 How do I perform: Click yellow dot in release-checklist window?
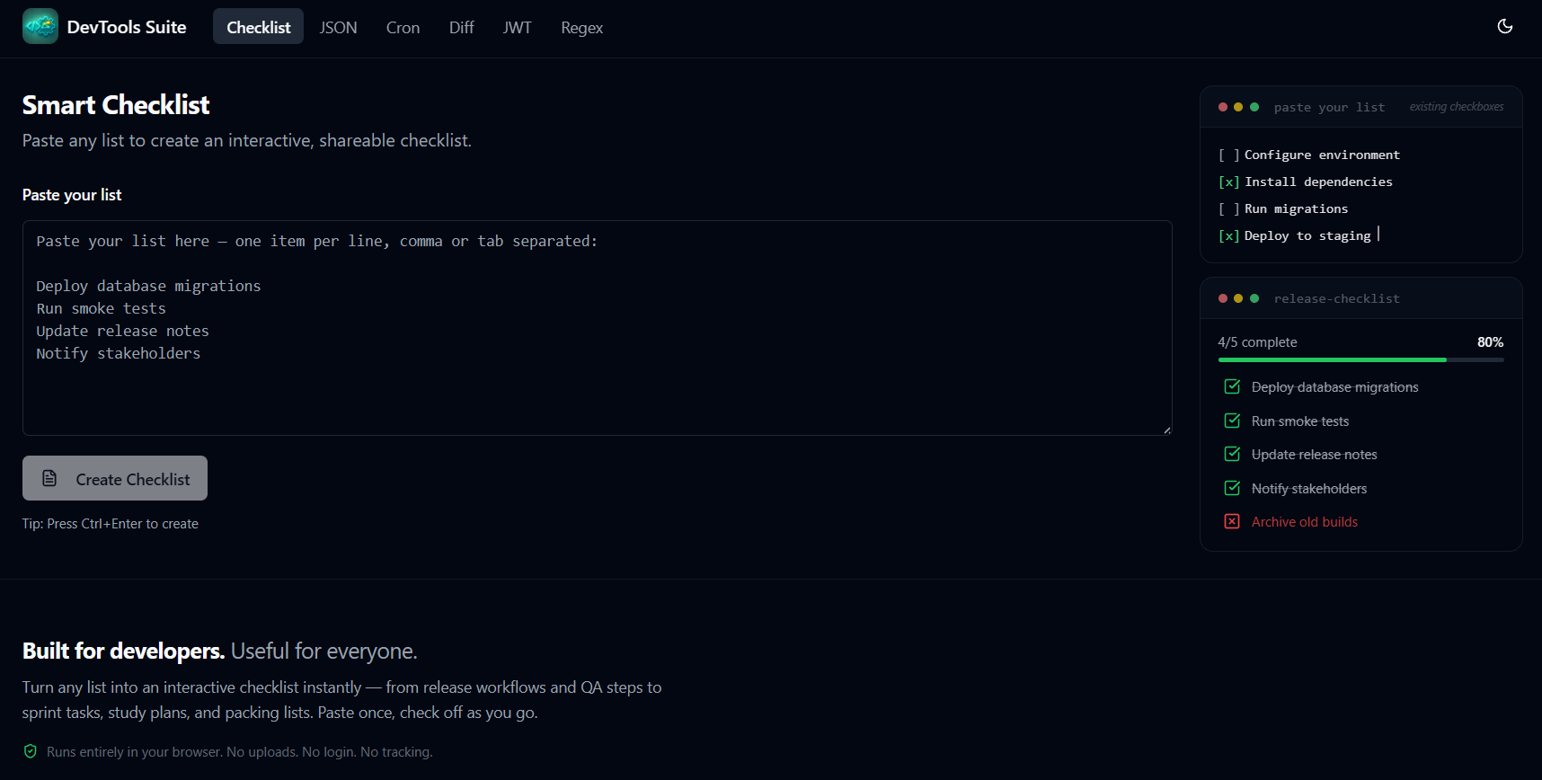1238,298
